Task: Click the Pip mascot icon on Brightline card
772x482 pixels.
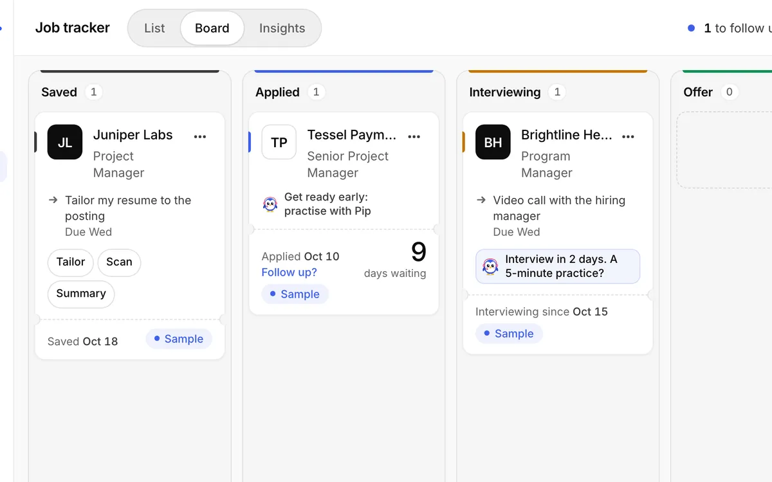Action: tap(490, 266)
